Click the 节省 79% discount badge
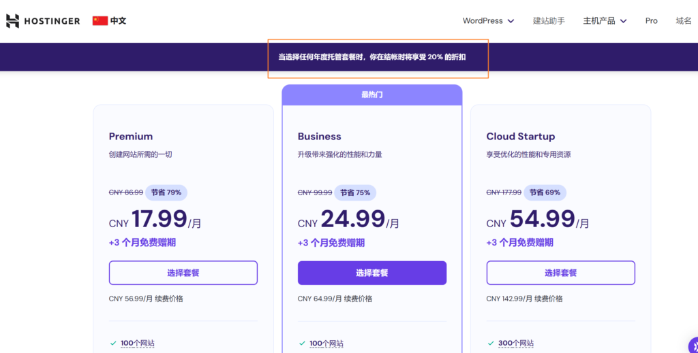The height and width of the screenshot is (353, 698). click(166, 192)
